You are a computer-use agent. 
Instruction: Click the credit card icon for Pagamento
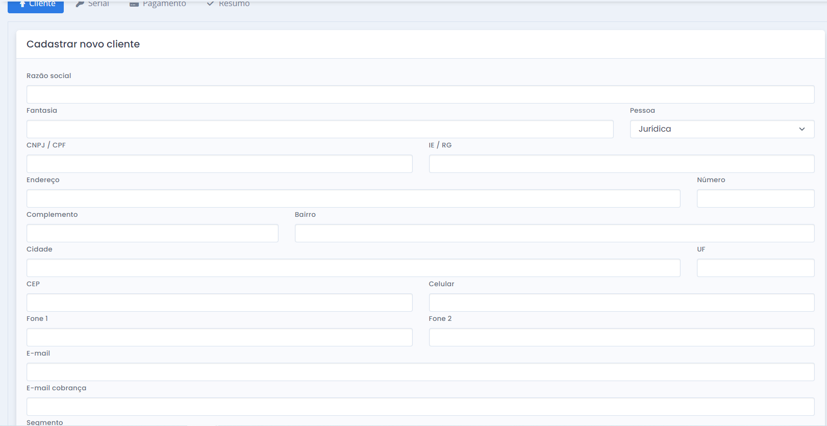click(x=134, y=4)
